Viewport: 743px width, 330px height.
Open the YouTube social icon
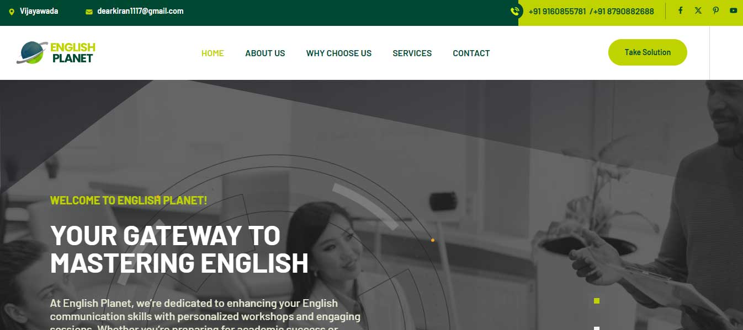tap(733, 10)
